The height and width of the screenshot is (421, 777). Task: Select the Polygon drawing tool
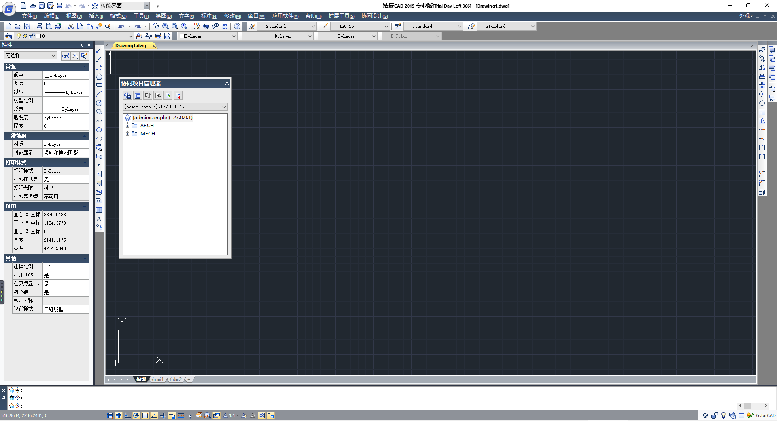(x=99, y=77)
